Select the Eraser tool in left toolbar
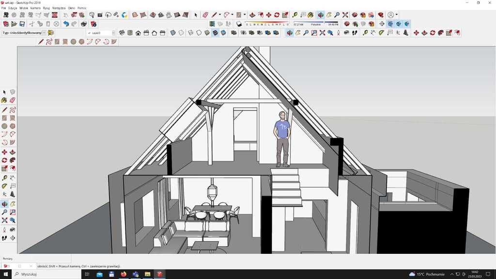 point(13,100)
